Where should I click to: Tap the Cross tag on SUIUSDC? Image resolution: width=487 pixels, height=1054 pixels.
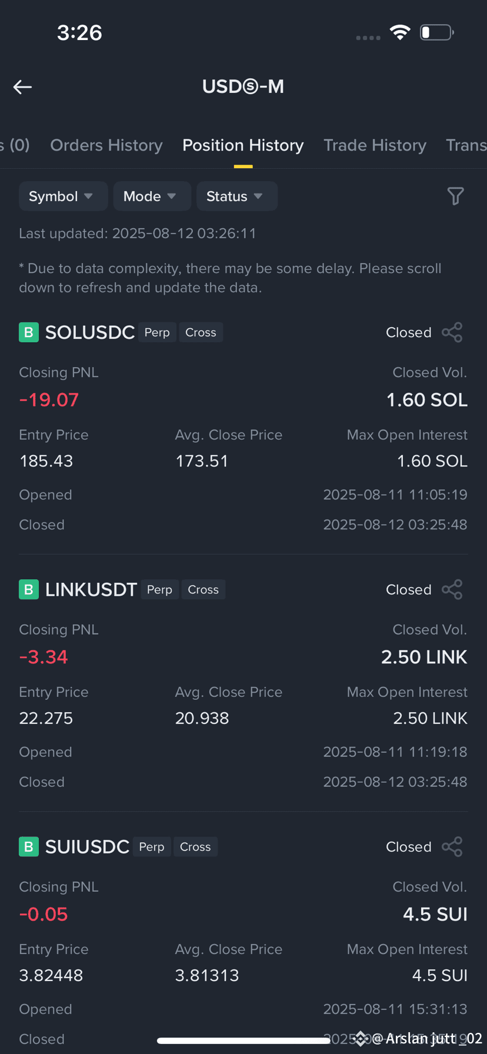tap(195, 846)
